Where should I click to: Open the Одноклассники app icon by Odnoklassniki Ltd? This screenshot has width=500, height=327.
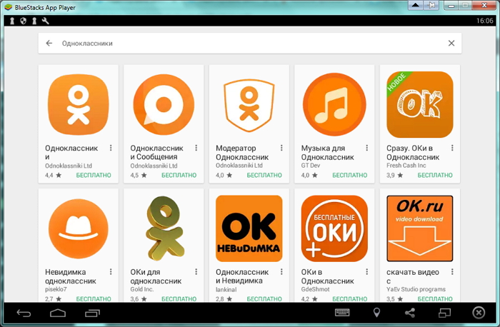(79, 104)
